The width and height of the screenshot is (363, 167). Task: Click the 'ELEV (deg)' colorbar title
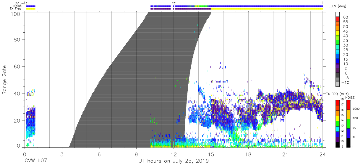point(338,6)
